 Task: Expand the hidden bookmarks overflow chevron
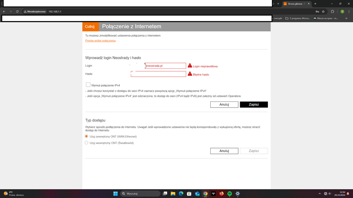346,18
